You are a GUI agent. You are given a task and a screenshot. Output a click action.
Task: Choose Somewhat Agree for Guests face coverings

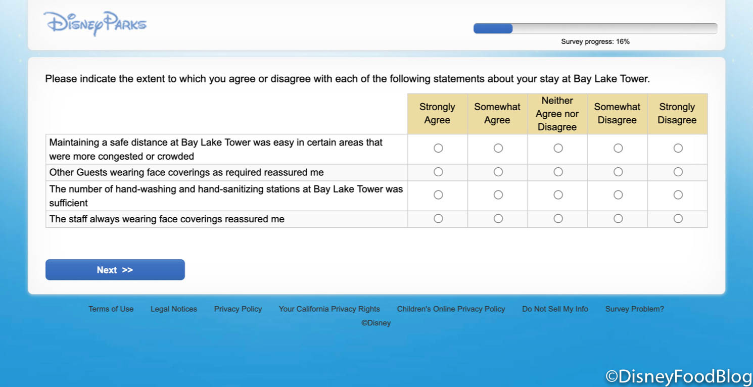pos(498,172)
